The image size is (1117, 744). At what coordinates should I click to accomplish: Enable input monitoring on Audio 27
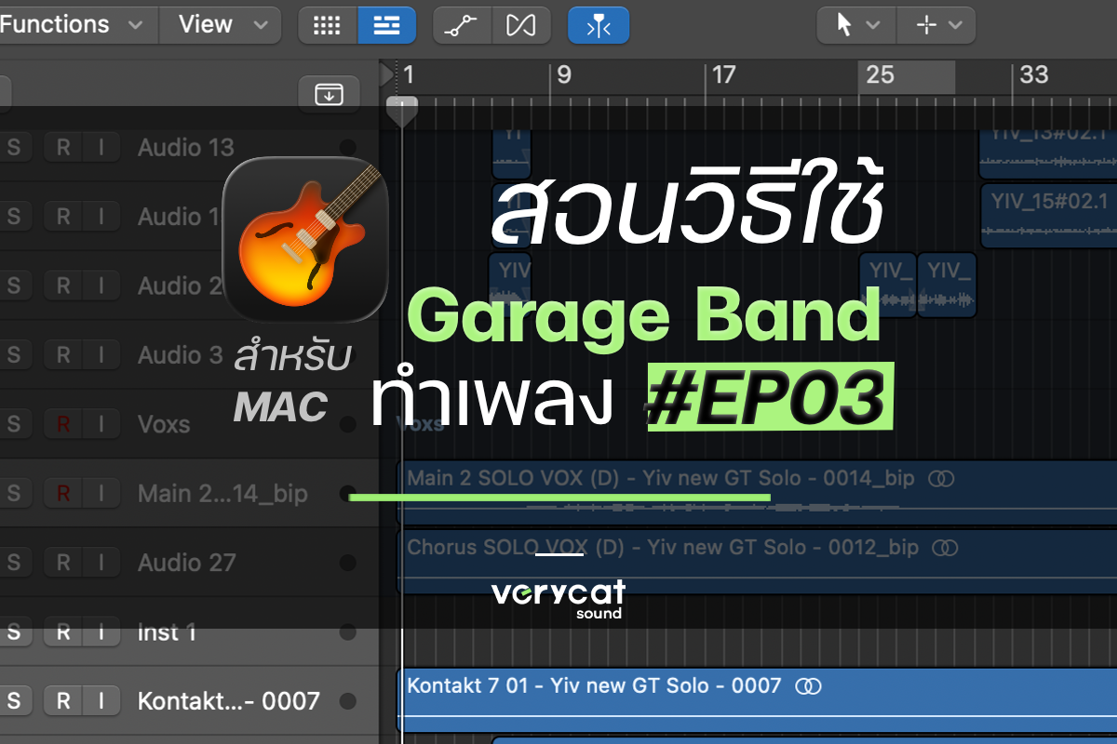click(x=102, y=563)
